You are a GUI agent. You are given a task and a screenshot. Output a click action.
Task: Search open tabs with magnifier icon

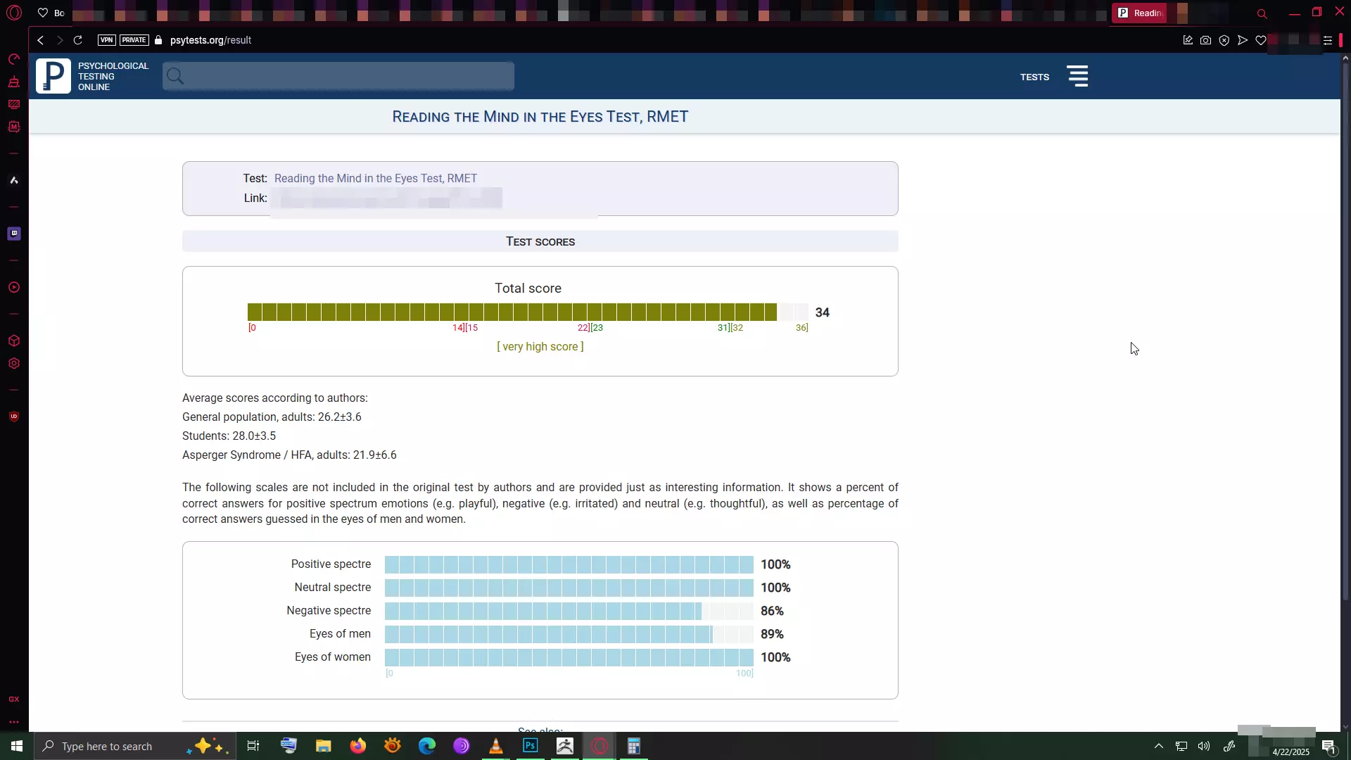(x=1262, y=13)
